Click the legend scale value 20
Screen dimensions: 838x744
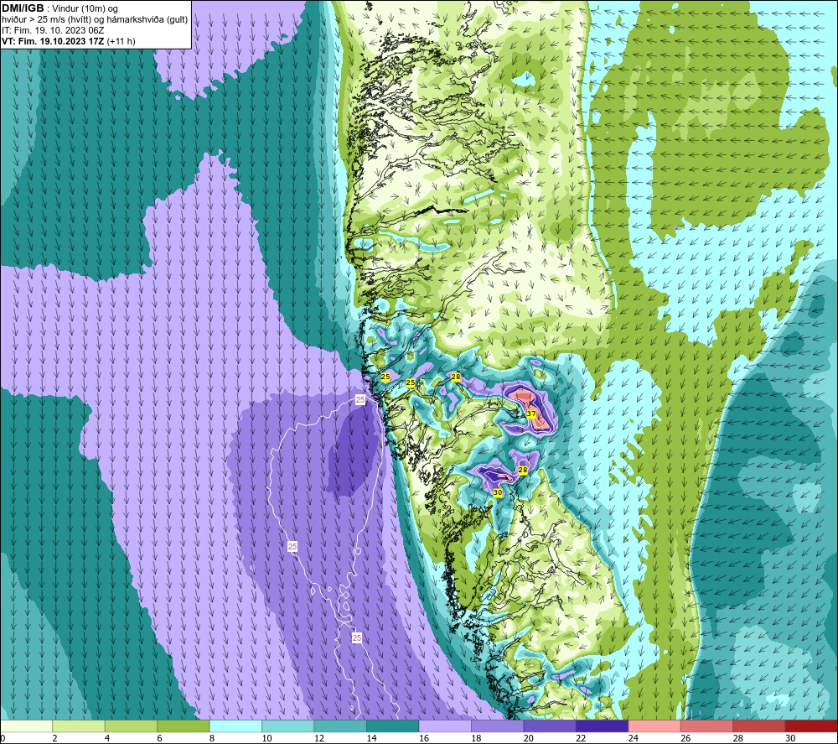pyautogui.click(x=529, y=738)
